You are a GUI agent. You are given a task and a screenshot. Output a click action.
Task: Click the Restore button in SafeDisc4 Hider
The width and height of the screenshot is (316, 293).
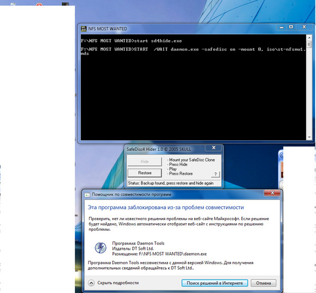tap(144, 173)
